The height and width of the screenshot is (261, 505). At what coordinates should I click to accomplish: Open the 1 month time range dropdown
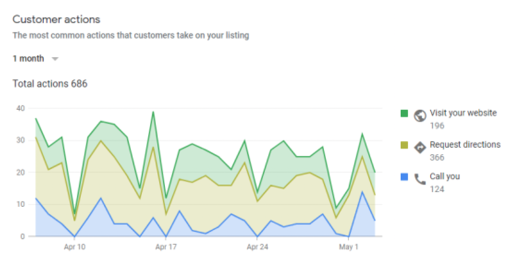click(x=29, y=59)
